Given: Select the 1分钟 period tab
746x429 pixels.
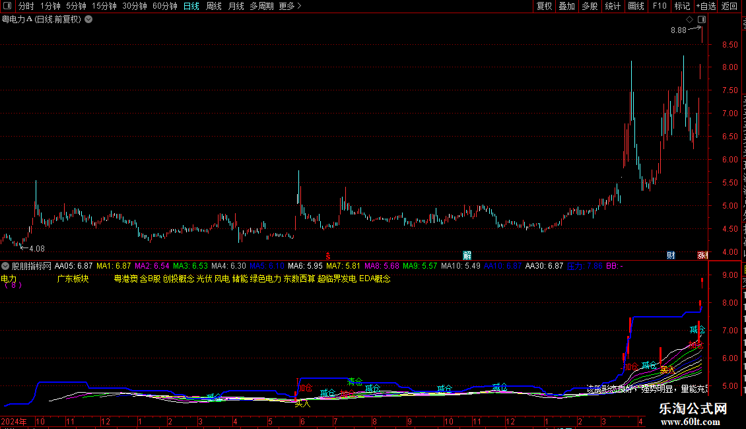Looking at the screenshot, I should 50,6.
